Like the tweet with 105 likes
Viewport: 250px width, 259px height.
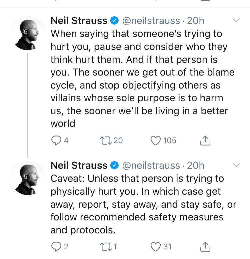tap(156, 140)
